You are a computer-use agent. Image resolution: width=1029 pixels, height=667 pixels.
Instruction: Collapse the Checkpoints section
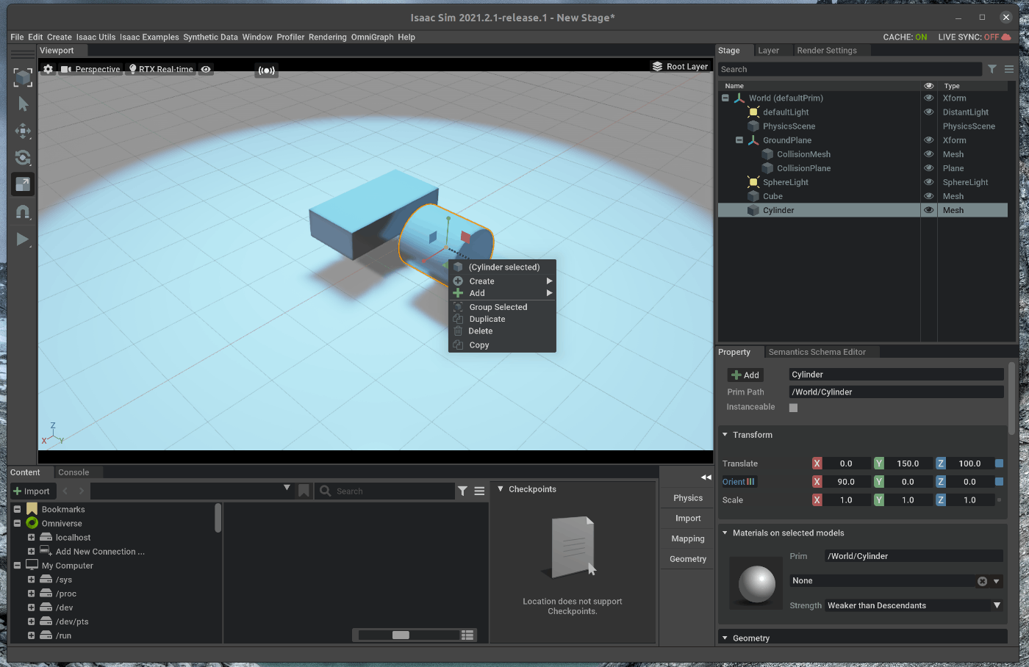tap(501, 488)
